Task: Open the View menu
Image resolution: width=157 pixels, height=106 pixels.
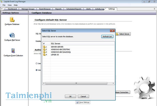Action: (x=10, y=5)
